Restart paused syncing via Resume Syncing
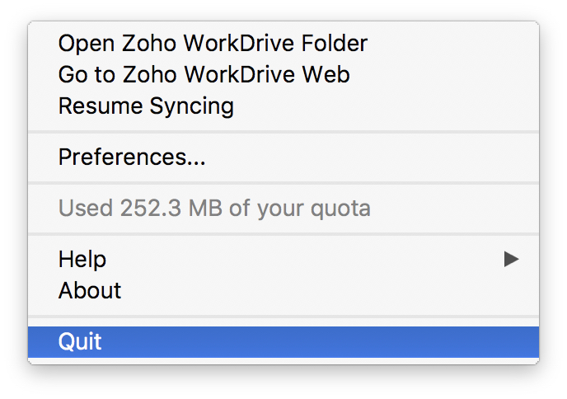Screen dimensions: 567x399 tap(146, 106)
